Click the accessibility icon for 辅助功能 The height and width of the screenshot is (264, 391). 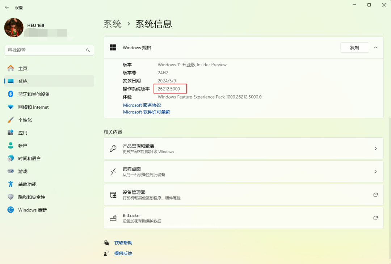(x=10, y=184)
